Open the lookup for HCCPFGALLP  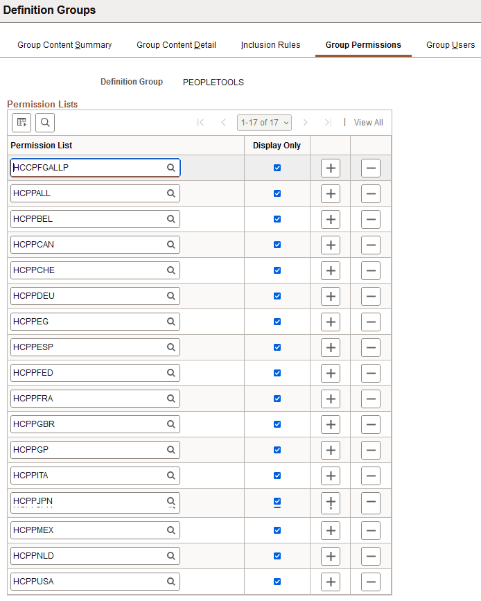[x=171, y=167]
